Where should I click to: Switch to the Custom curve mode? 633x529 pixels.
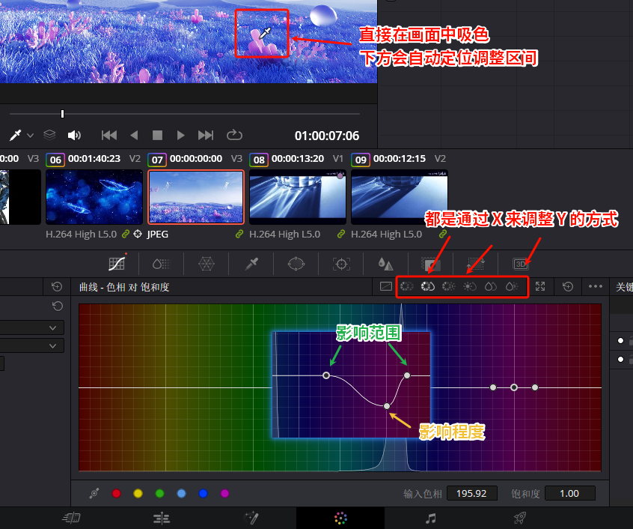click(386, 286)
